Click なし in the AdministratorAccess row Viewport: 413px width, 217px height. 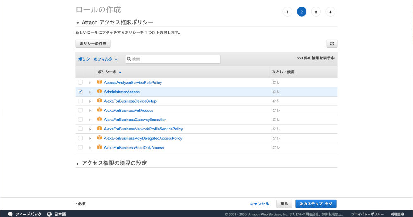click(x=276, y=92)
